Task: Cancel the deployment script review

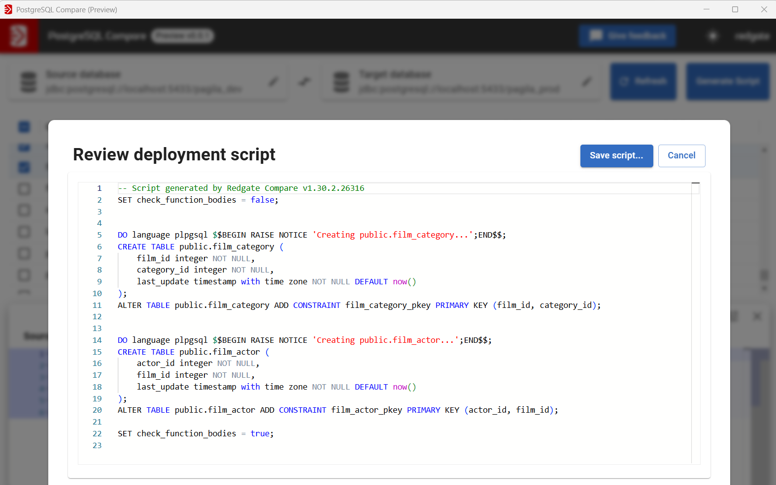Action: tap(681, 155)
